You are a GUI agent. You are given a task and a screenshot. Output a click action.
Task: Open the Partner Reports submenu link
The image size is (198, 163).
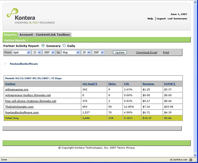pos(15,40)
